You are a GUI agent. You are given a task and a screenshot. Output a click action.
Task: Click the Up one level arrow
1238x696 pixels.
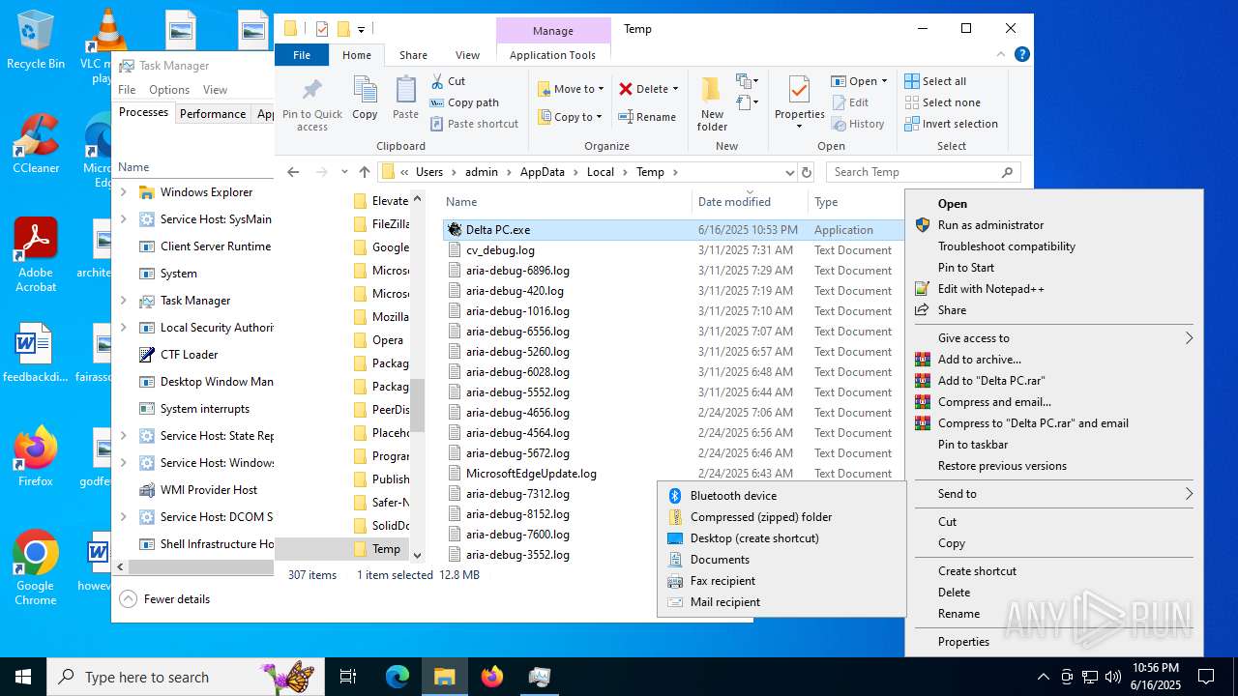[364, 172]
